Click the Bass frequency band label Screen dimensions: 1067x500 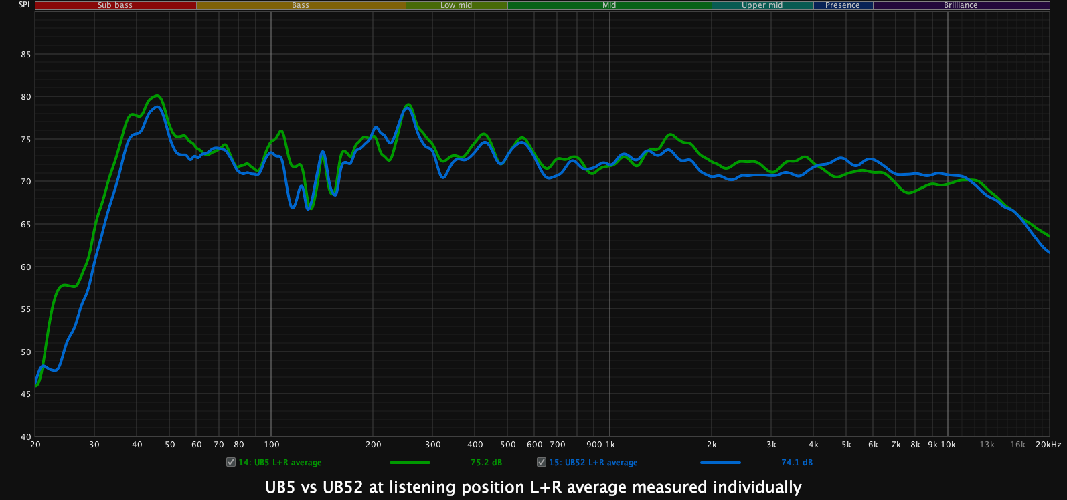point(301,5)
